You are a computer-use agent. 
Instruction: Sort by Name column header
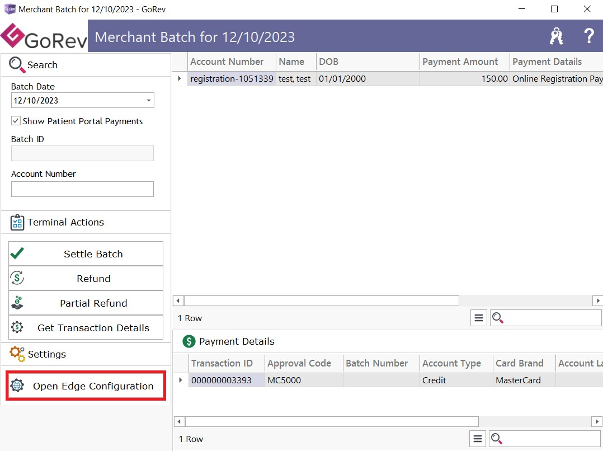click(296, 62)
